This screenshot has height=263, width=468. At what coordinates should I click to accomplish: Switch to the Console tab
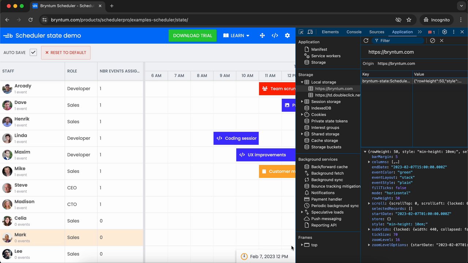pyautogui.click(x=354, y=32)
